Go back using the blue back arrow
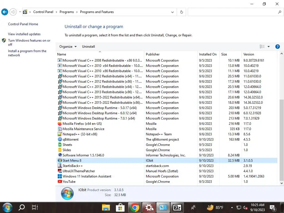Image resolution: width=284 pixels, height=213 pixels. click(5, 12)
